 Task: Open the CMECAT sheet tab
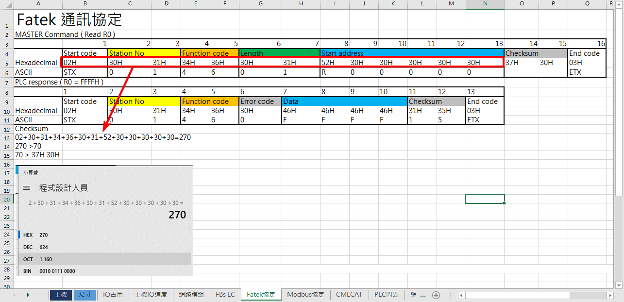tap(349, 295)
